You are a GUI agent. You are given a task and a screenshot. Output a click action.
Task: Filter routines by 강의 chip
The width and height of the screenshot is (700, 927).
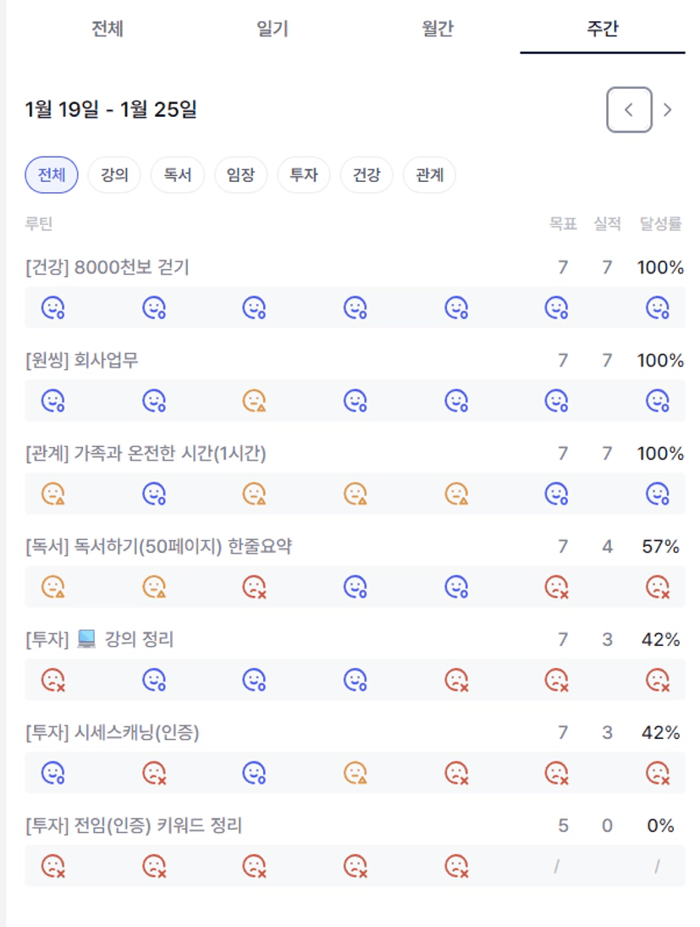114,176
